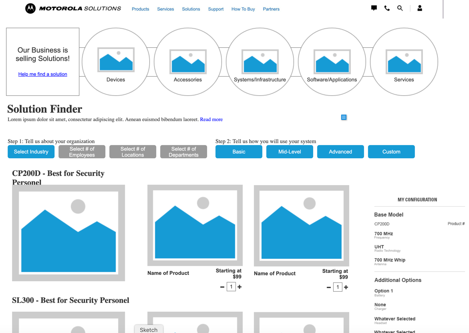Open the Select Industry picker
Viewport: 469px width, 333px height.
click(31, 151)
